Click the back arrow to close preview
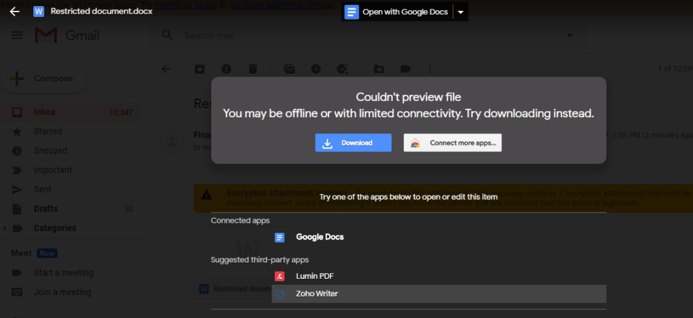This screenshot has width=693, height=318. point(15,12)
